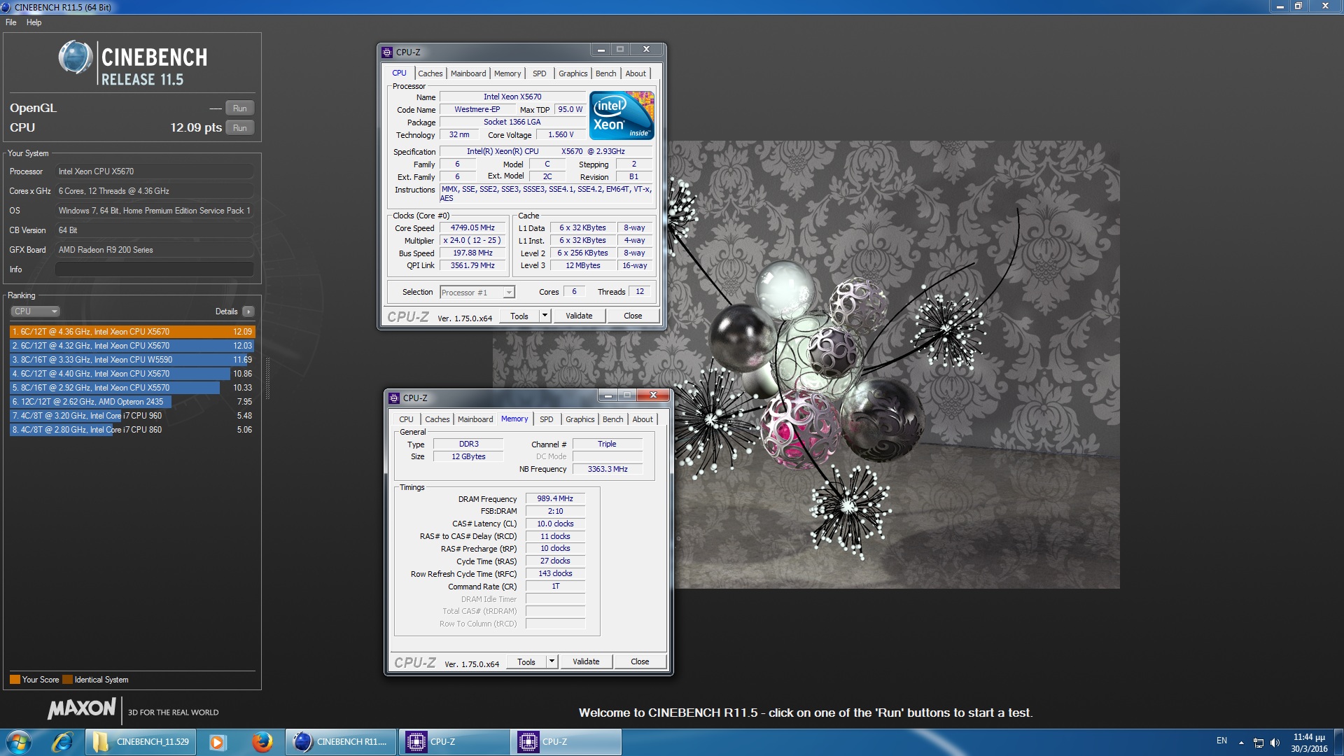Open the Windows Start menu orb
The width and height of the screenshot is (1344, 756).
(x=19, y=742)
